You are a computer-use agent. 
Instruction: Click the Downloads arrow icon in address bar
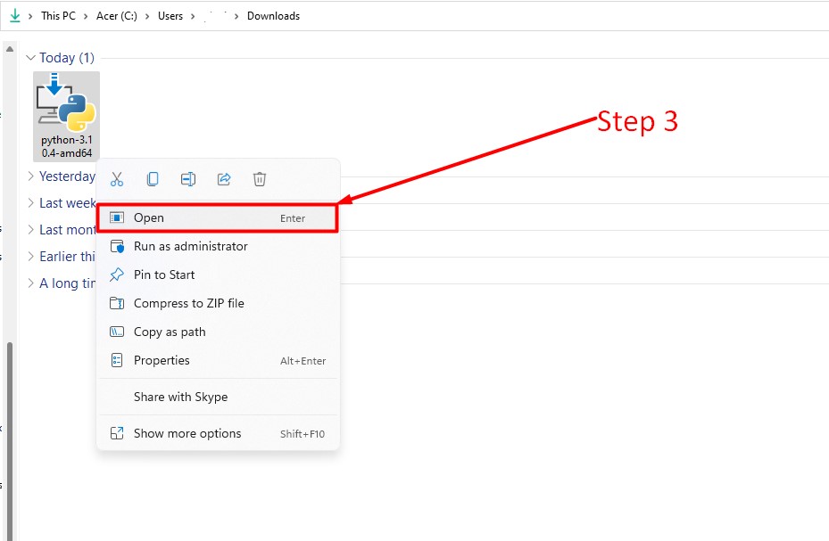15,16
